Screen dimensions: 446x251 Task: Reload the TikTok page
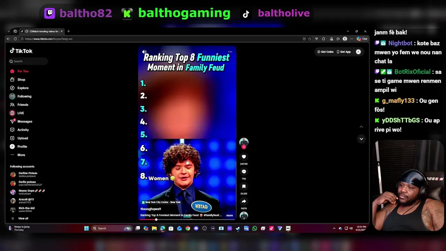click(x=15, y=39)
